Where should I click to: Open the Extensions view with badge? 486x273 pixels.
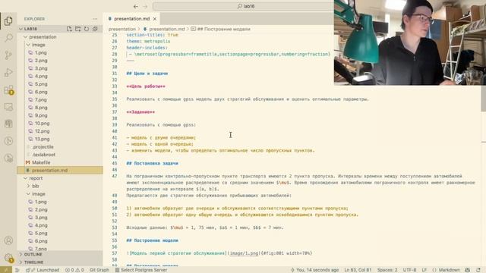8,90
